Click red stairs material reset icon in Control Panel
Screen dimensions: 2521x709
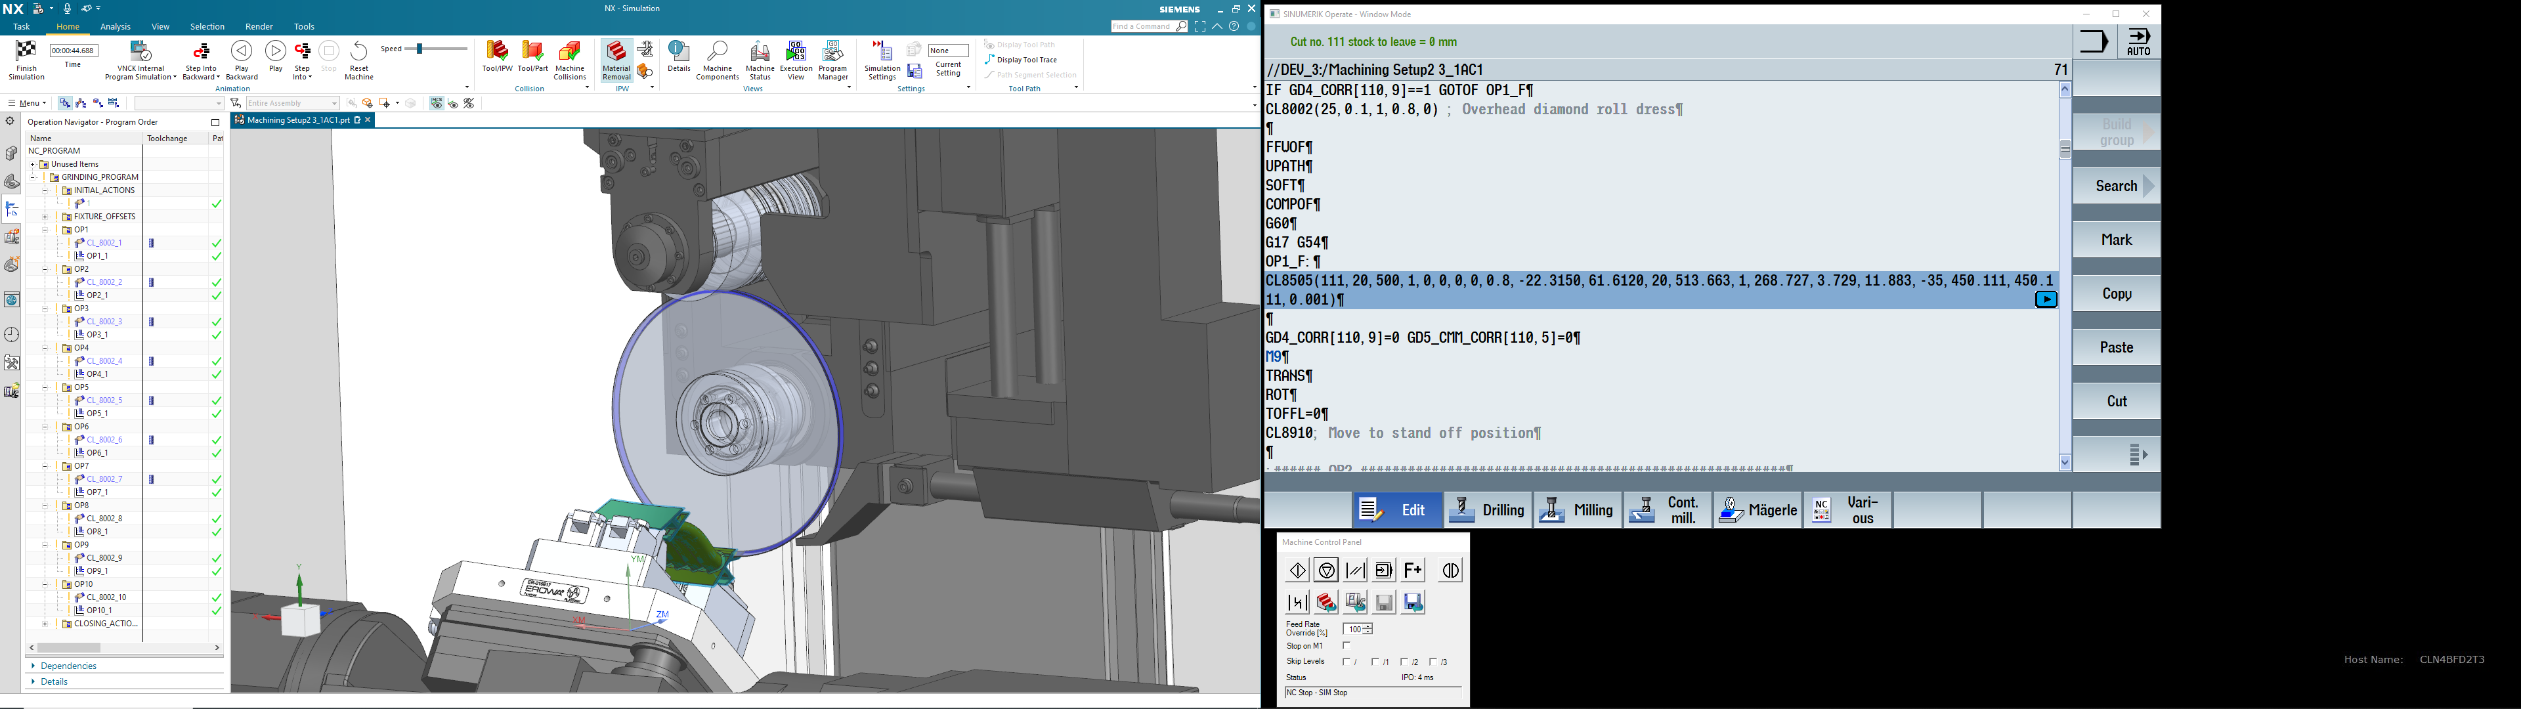pyautogui.click(x=1326, y=602)
